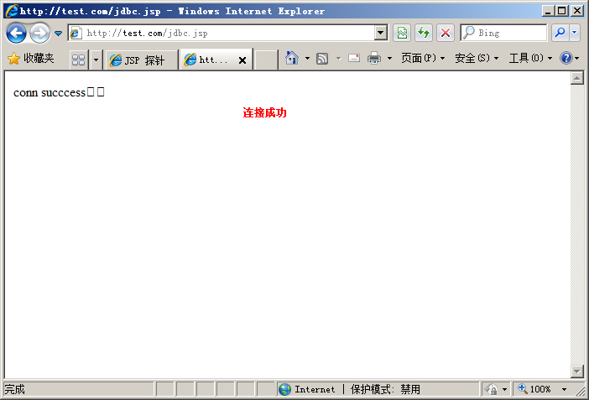Screen dimensions: 589x400
Task: Expand the print options dropdown arrow
Action: [x=389, y=58]
